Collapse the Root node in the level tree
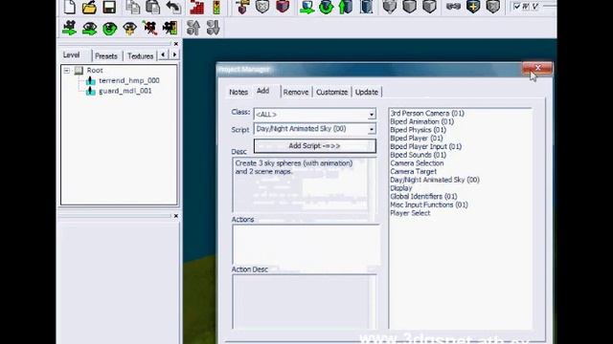The height and width of the screenshot is (344, 613). point(67,71)
